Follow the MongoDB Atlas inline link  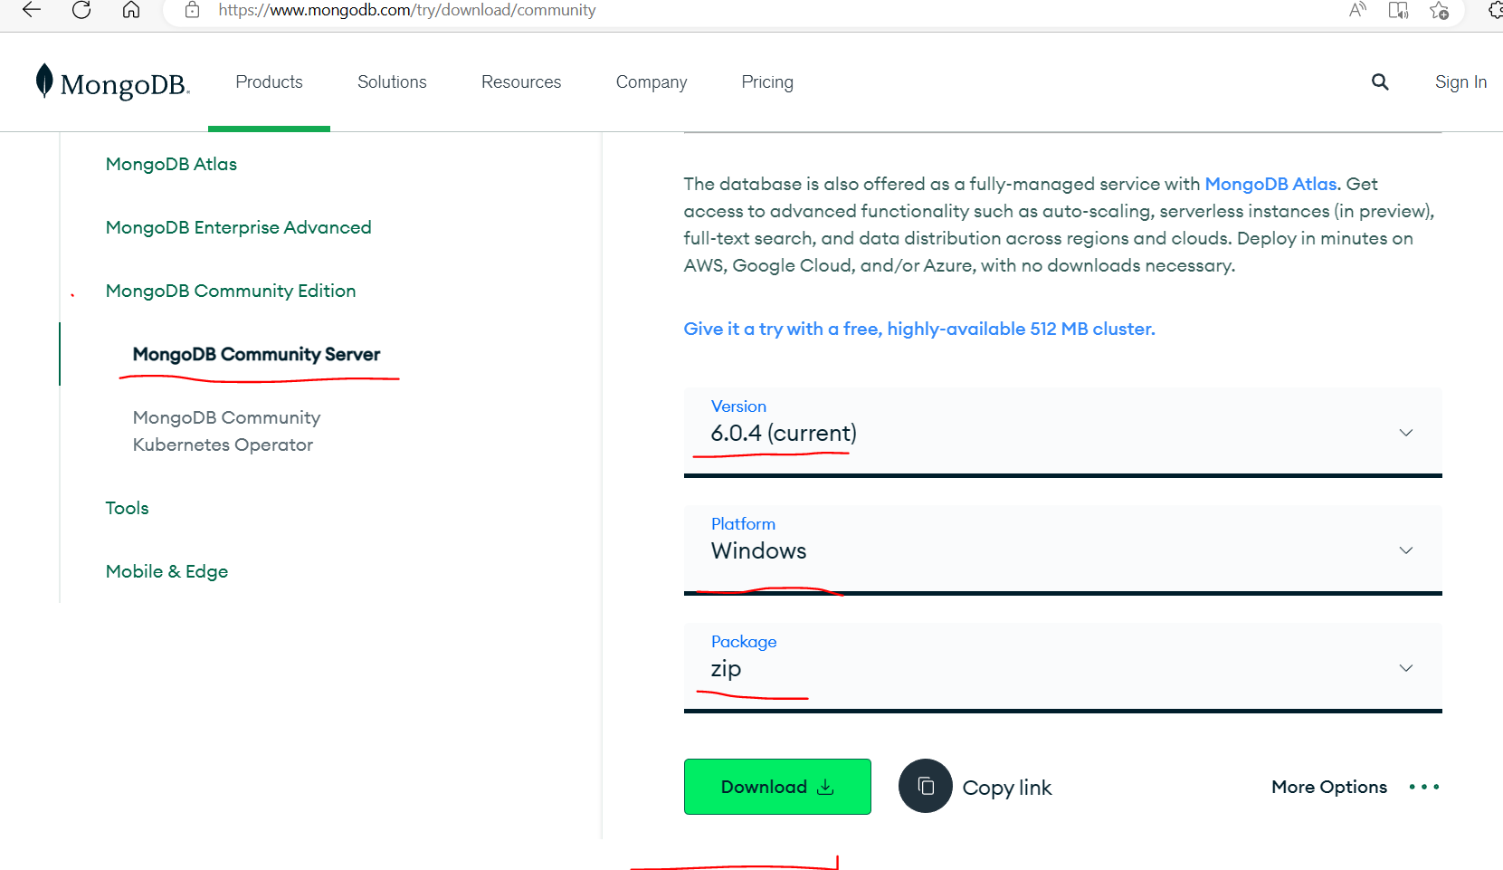point(1270,184)
